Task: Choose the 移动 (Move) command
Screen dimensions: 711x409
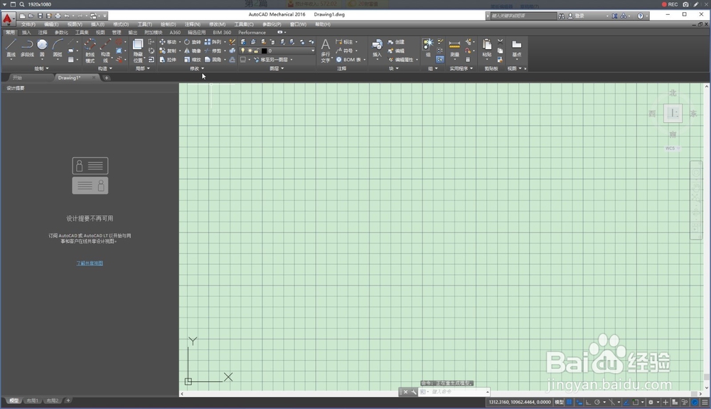Action: tap(168, 42)
